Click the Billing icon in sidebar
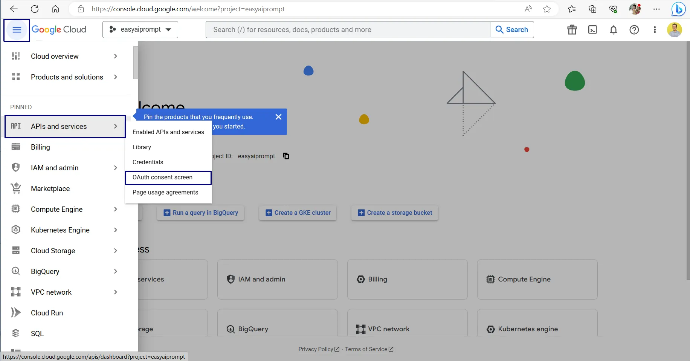690x361 pixels. (16, 147)
